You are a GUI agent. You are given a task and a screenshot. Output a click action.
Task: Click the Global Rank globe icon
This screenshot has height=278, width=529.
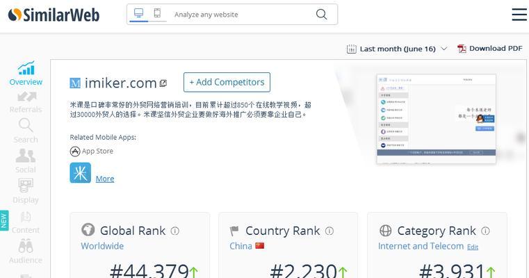(88, 230)
